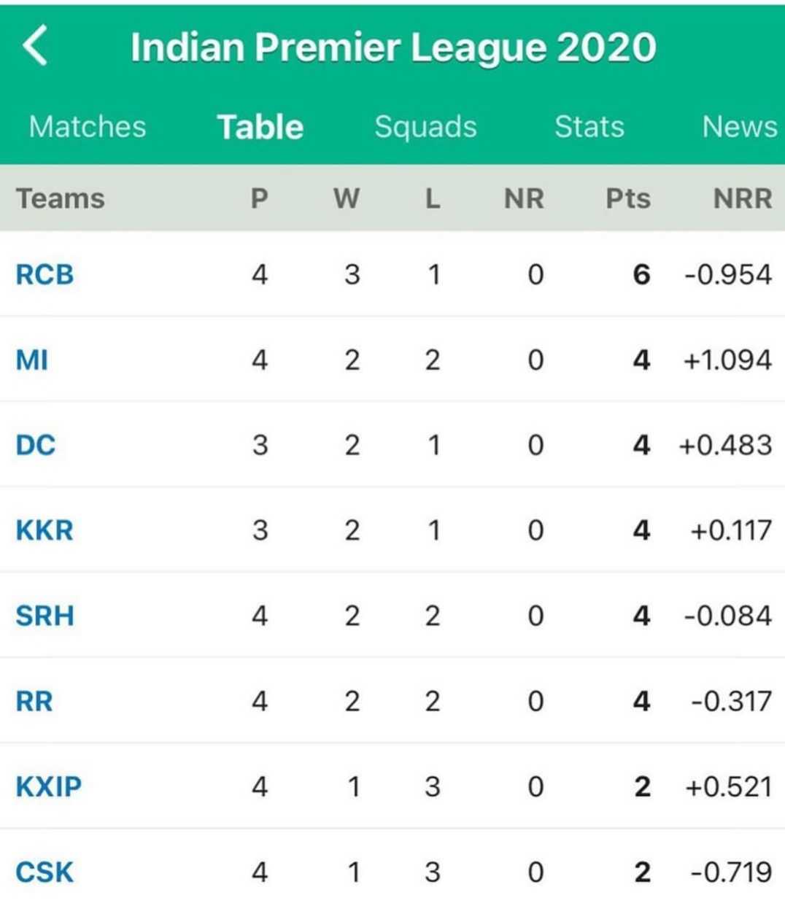
Task: Open the RR team link
Action: pyautogui.click(x=34, y=701)
